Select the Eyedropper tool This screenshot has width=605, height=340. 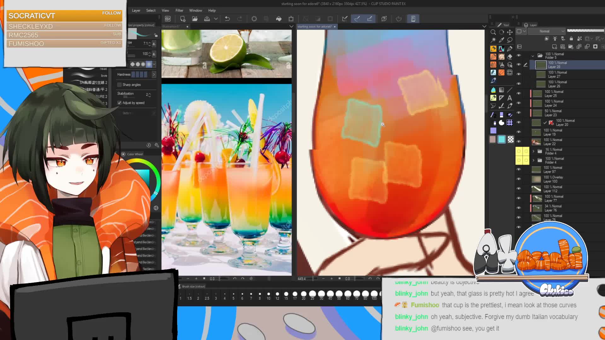point(501,40)
